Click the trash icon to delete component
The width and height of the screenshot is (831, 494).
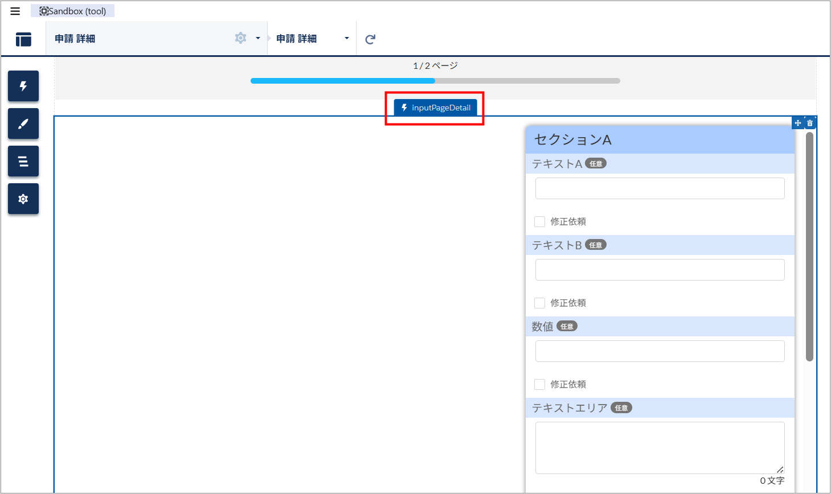pos(810,123)
